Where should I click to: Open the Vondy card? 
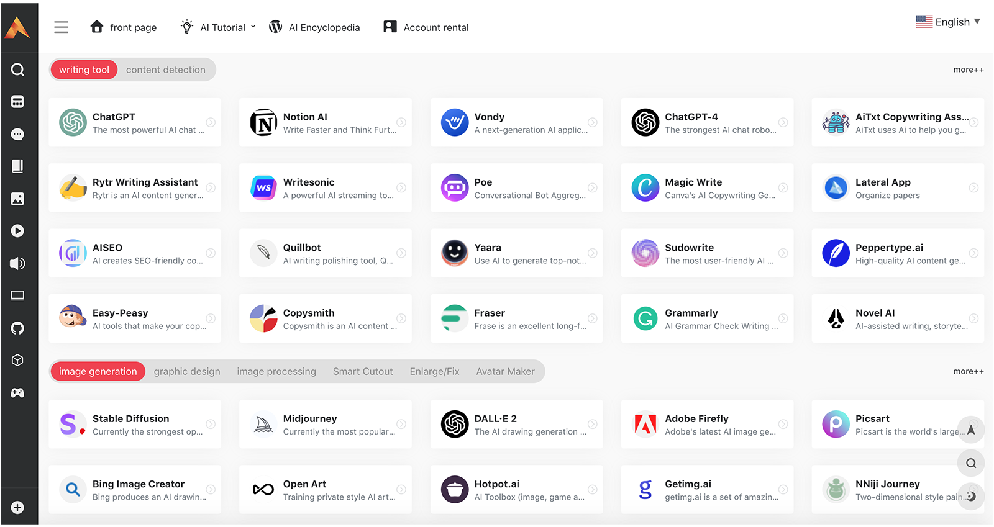(x=517, y=122)
